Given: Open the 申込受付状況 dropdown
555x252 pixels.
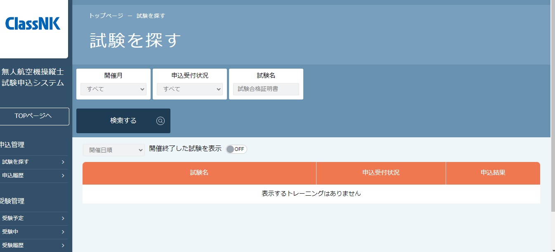Looking at the screenshot, I should click(x=190, y=89).
